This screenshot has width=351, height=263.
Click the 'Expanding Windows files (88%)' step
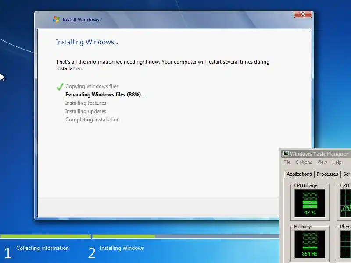[105, 95]
